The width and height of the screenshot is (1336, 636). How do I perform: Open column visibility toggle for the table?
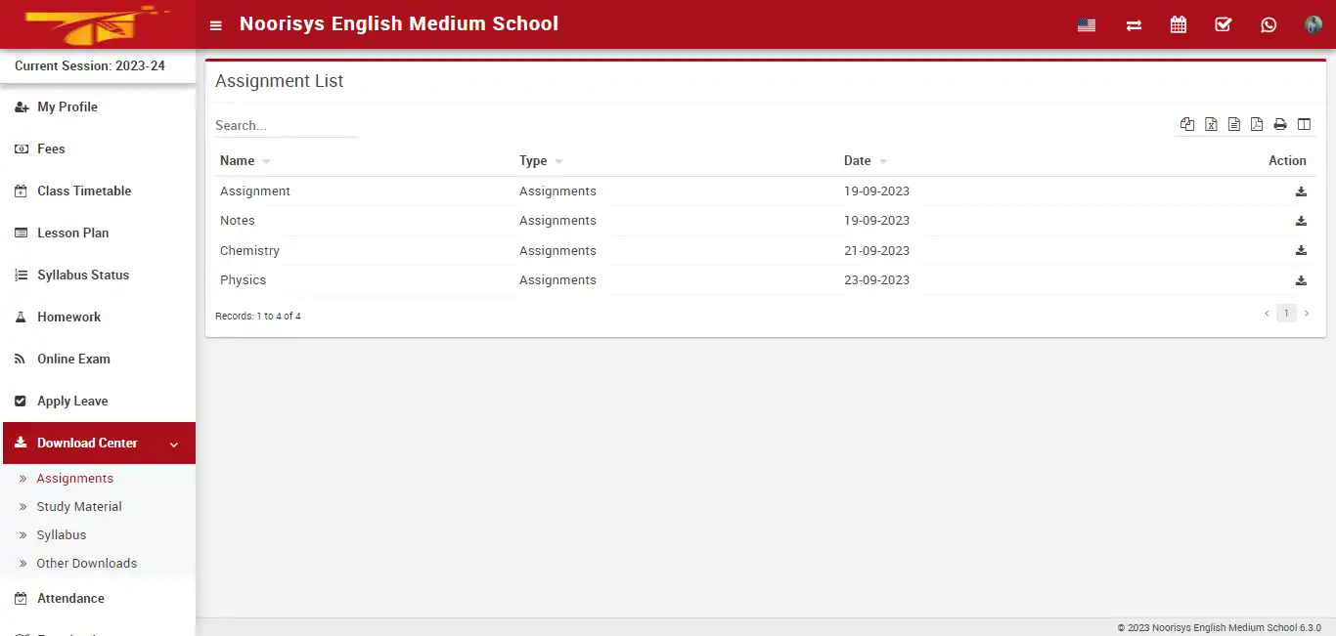click(x=1304, y=124)
